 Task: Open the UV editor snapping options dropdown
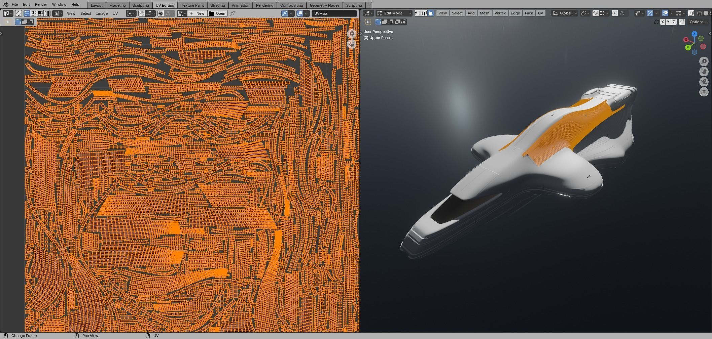point(150,13)
